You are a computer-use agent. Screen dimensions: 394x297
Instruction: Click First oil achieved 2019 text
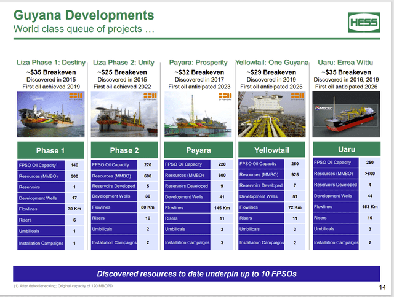[51, 87]
